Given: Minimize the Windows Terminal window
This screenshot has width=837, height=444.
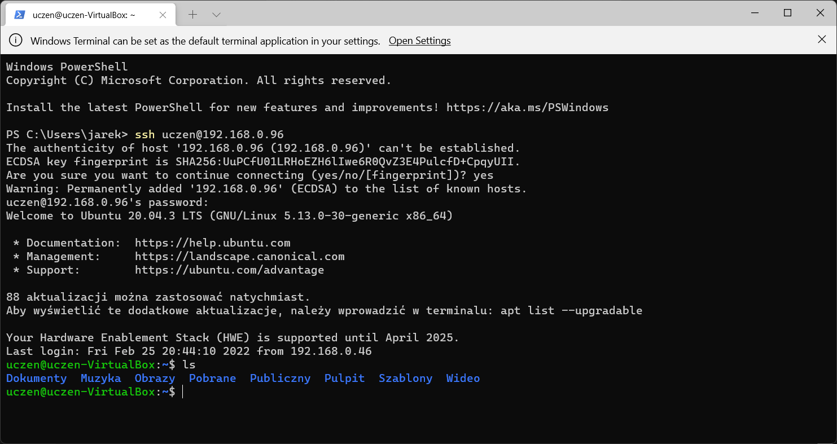Looking at the screenshot, I should [x=755, y=13].
